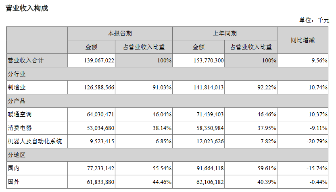Click the 国外 row label

tap(14, 182)
